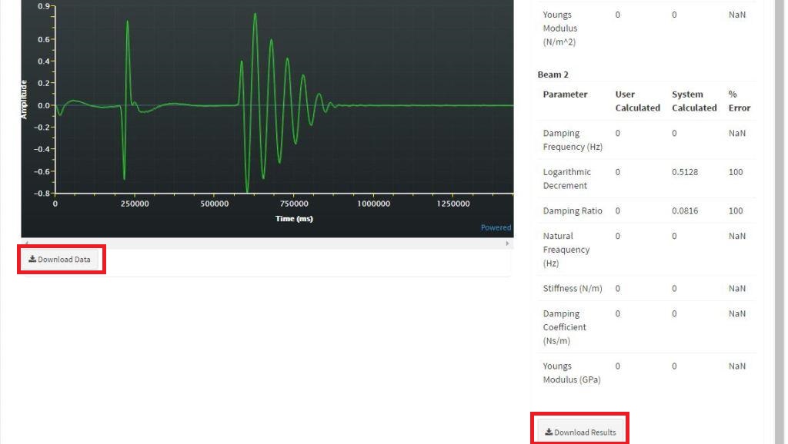This screenshot has width=788, height=444.
Task: Click the Amplitude axis label
Action: point(24,99)
